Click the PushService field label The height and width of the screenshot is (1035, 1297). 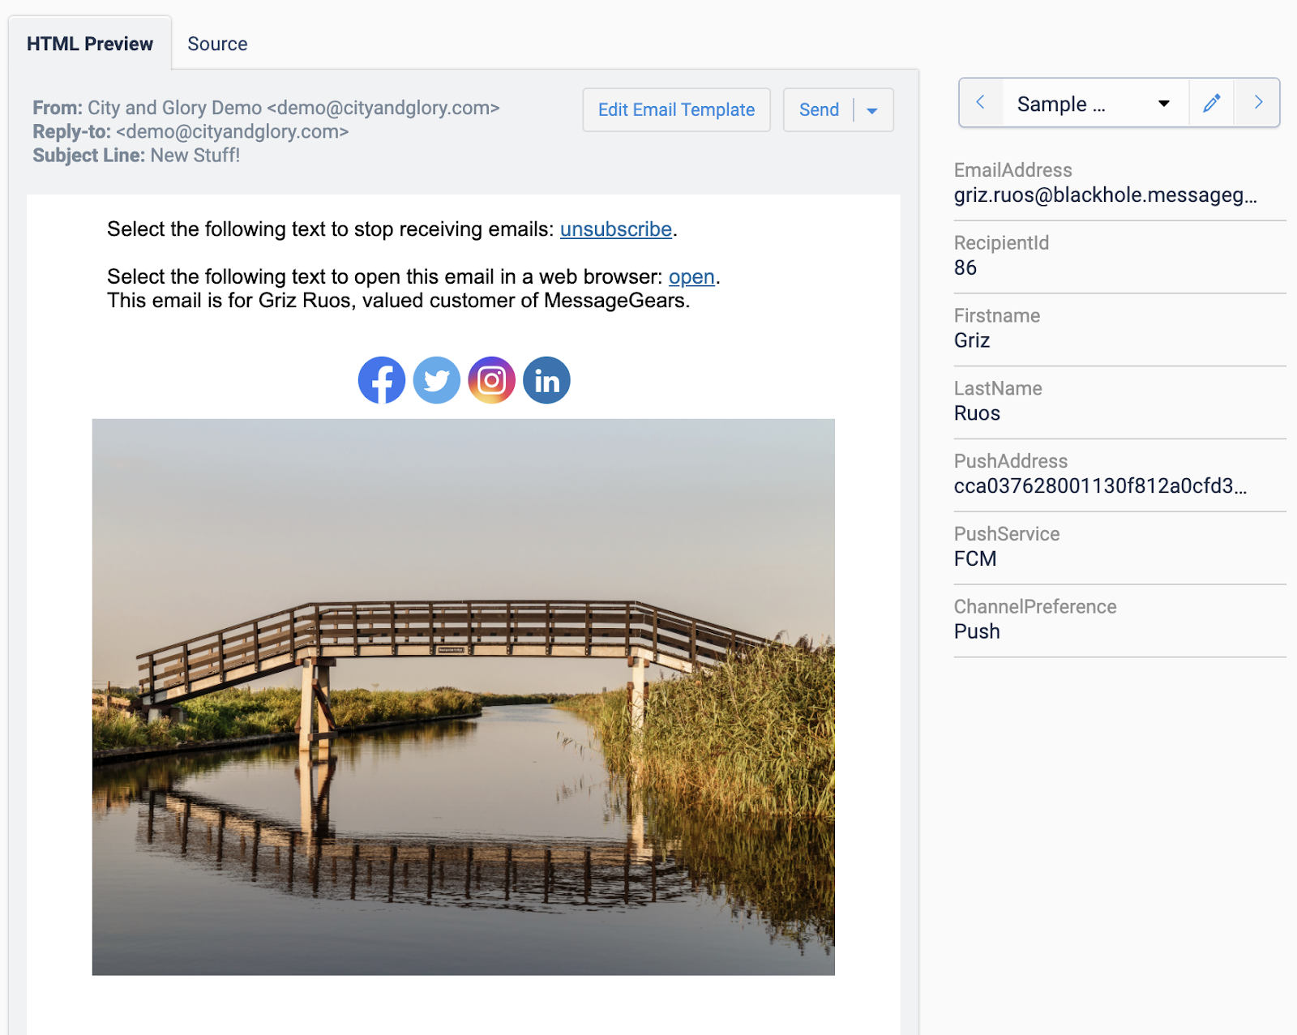[x=1007, y=534]
